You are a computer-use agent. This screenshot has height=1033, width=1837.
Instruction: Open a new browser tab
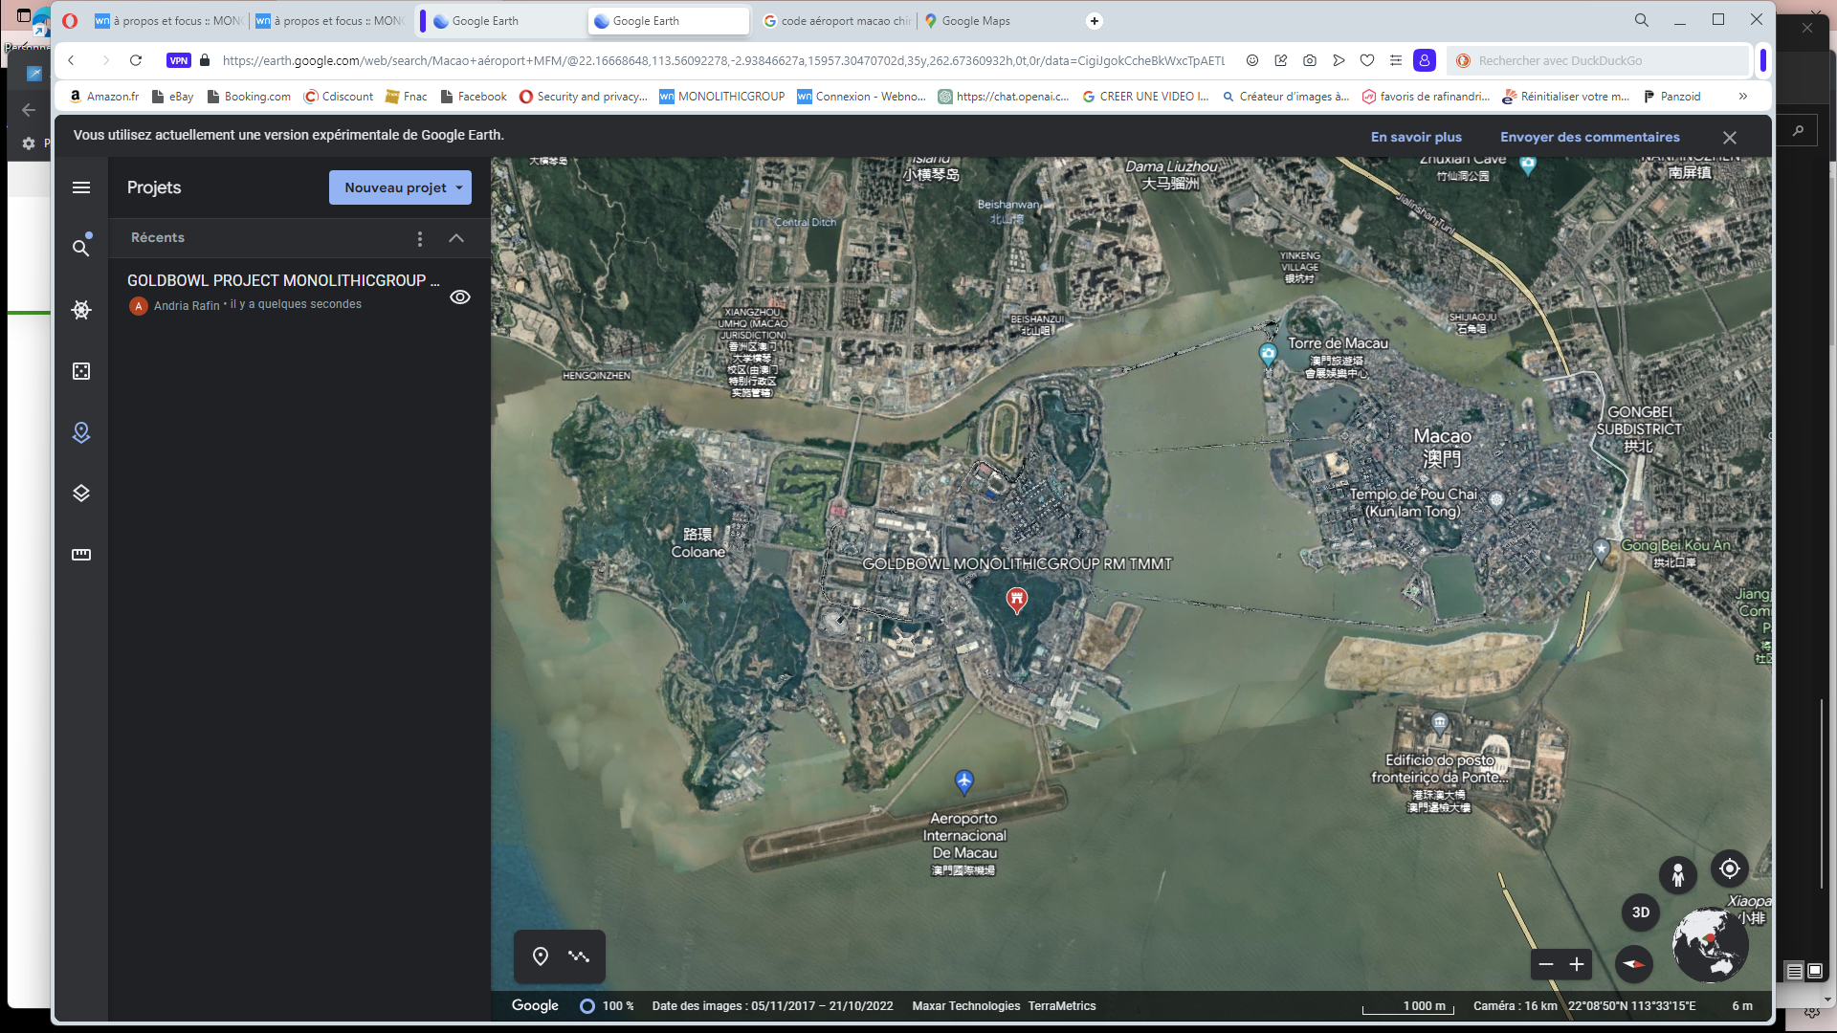coord(1095,21)
